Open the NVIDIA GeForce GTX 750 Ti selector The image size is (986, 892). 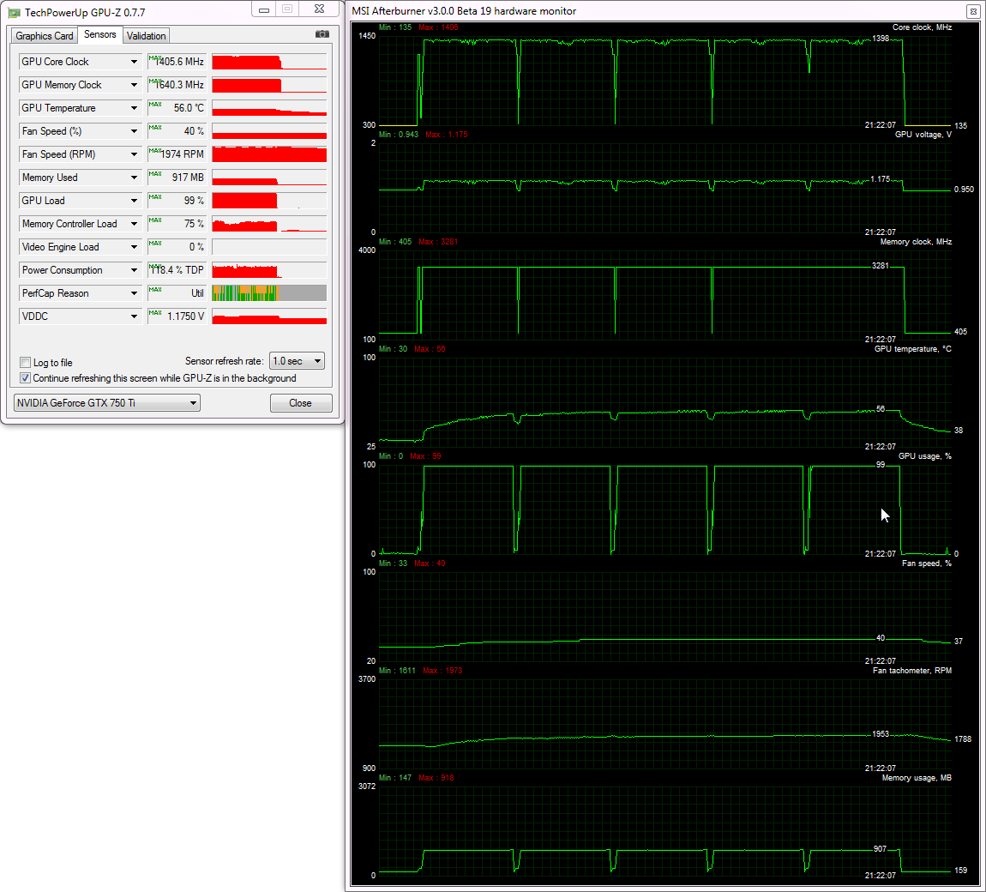click(107, 402)
